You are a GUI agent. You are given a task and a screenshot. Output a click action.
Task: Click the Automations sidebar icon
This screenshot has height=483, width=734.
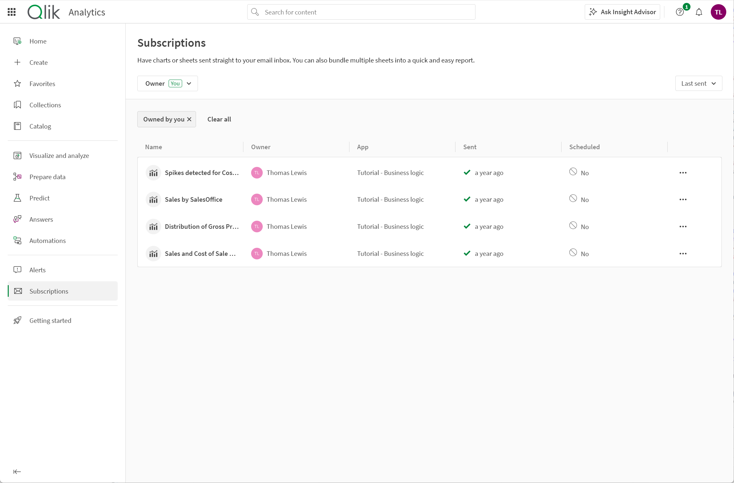18,240
